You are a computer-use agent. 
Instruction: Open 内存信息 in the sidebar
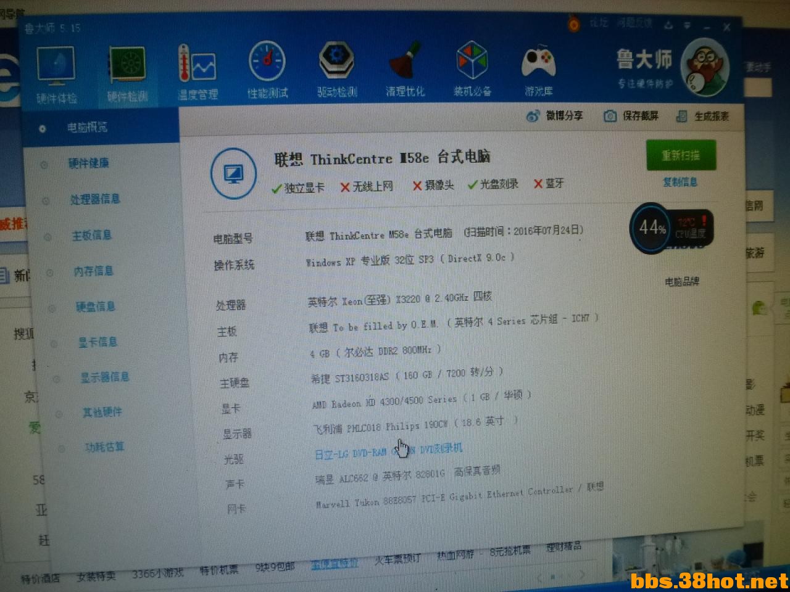(93, 271)
